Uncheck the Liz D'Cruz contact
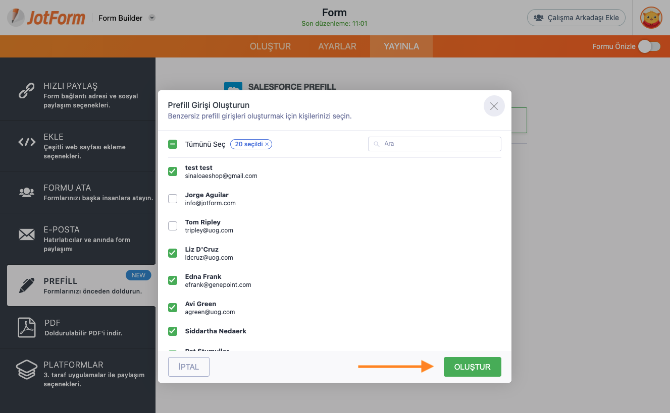The image size is (670, 413). 173,253
